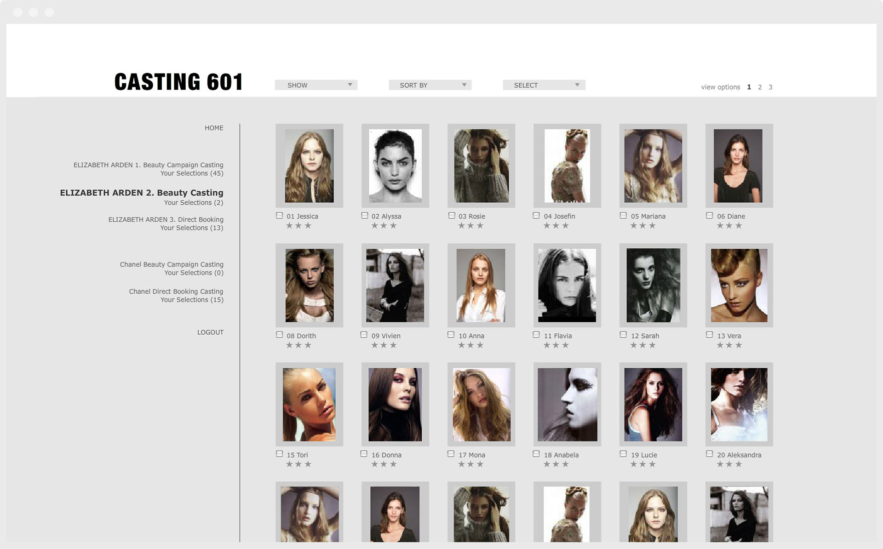Image resolution: width=883 pixels, height=549 pixels.
Task: Click the LOGOUT link
Action: coord(210,332)
